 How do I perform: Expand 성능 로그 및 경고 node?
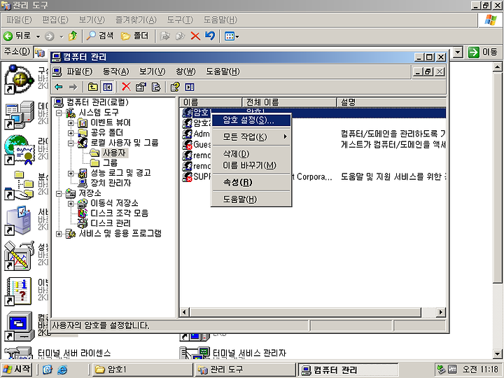click(71, 174)
